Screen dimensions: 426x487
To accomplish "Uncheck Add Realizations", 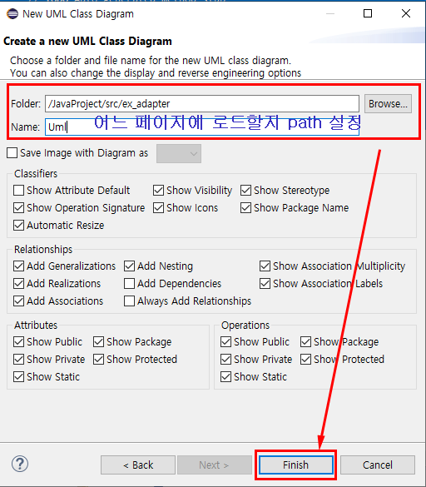I will coord(18,283).
